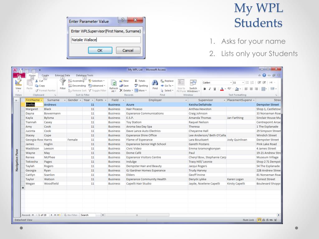Open the FirstName column dropdown arrow
The image size is (319, 239).
pyautogui.click(x=41, y=100)
